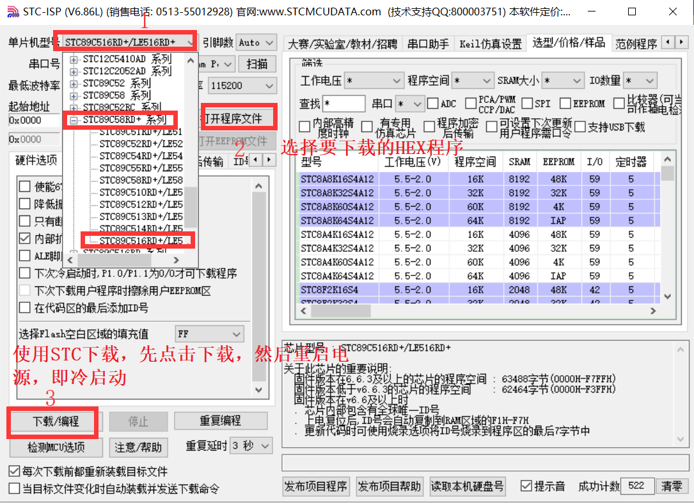Open the 工作电压 filter dropdown
Image resolution: width=694 pixels, height=503 pixels.
395,81
